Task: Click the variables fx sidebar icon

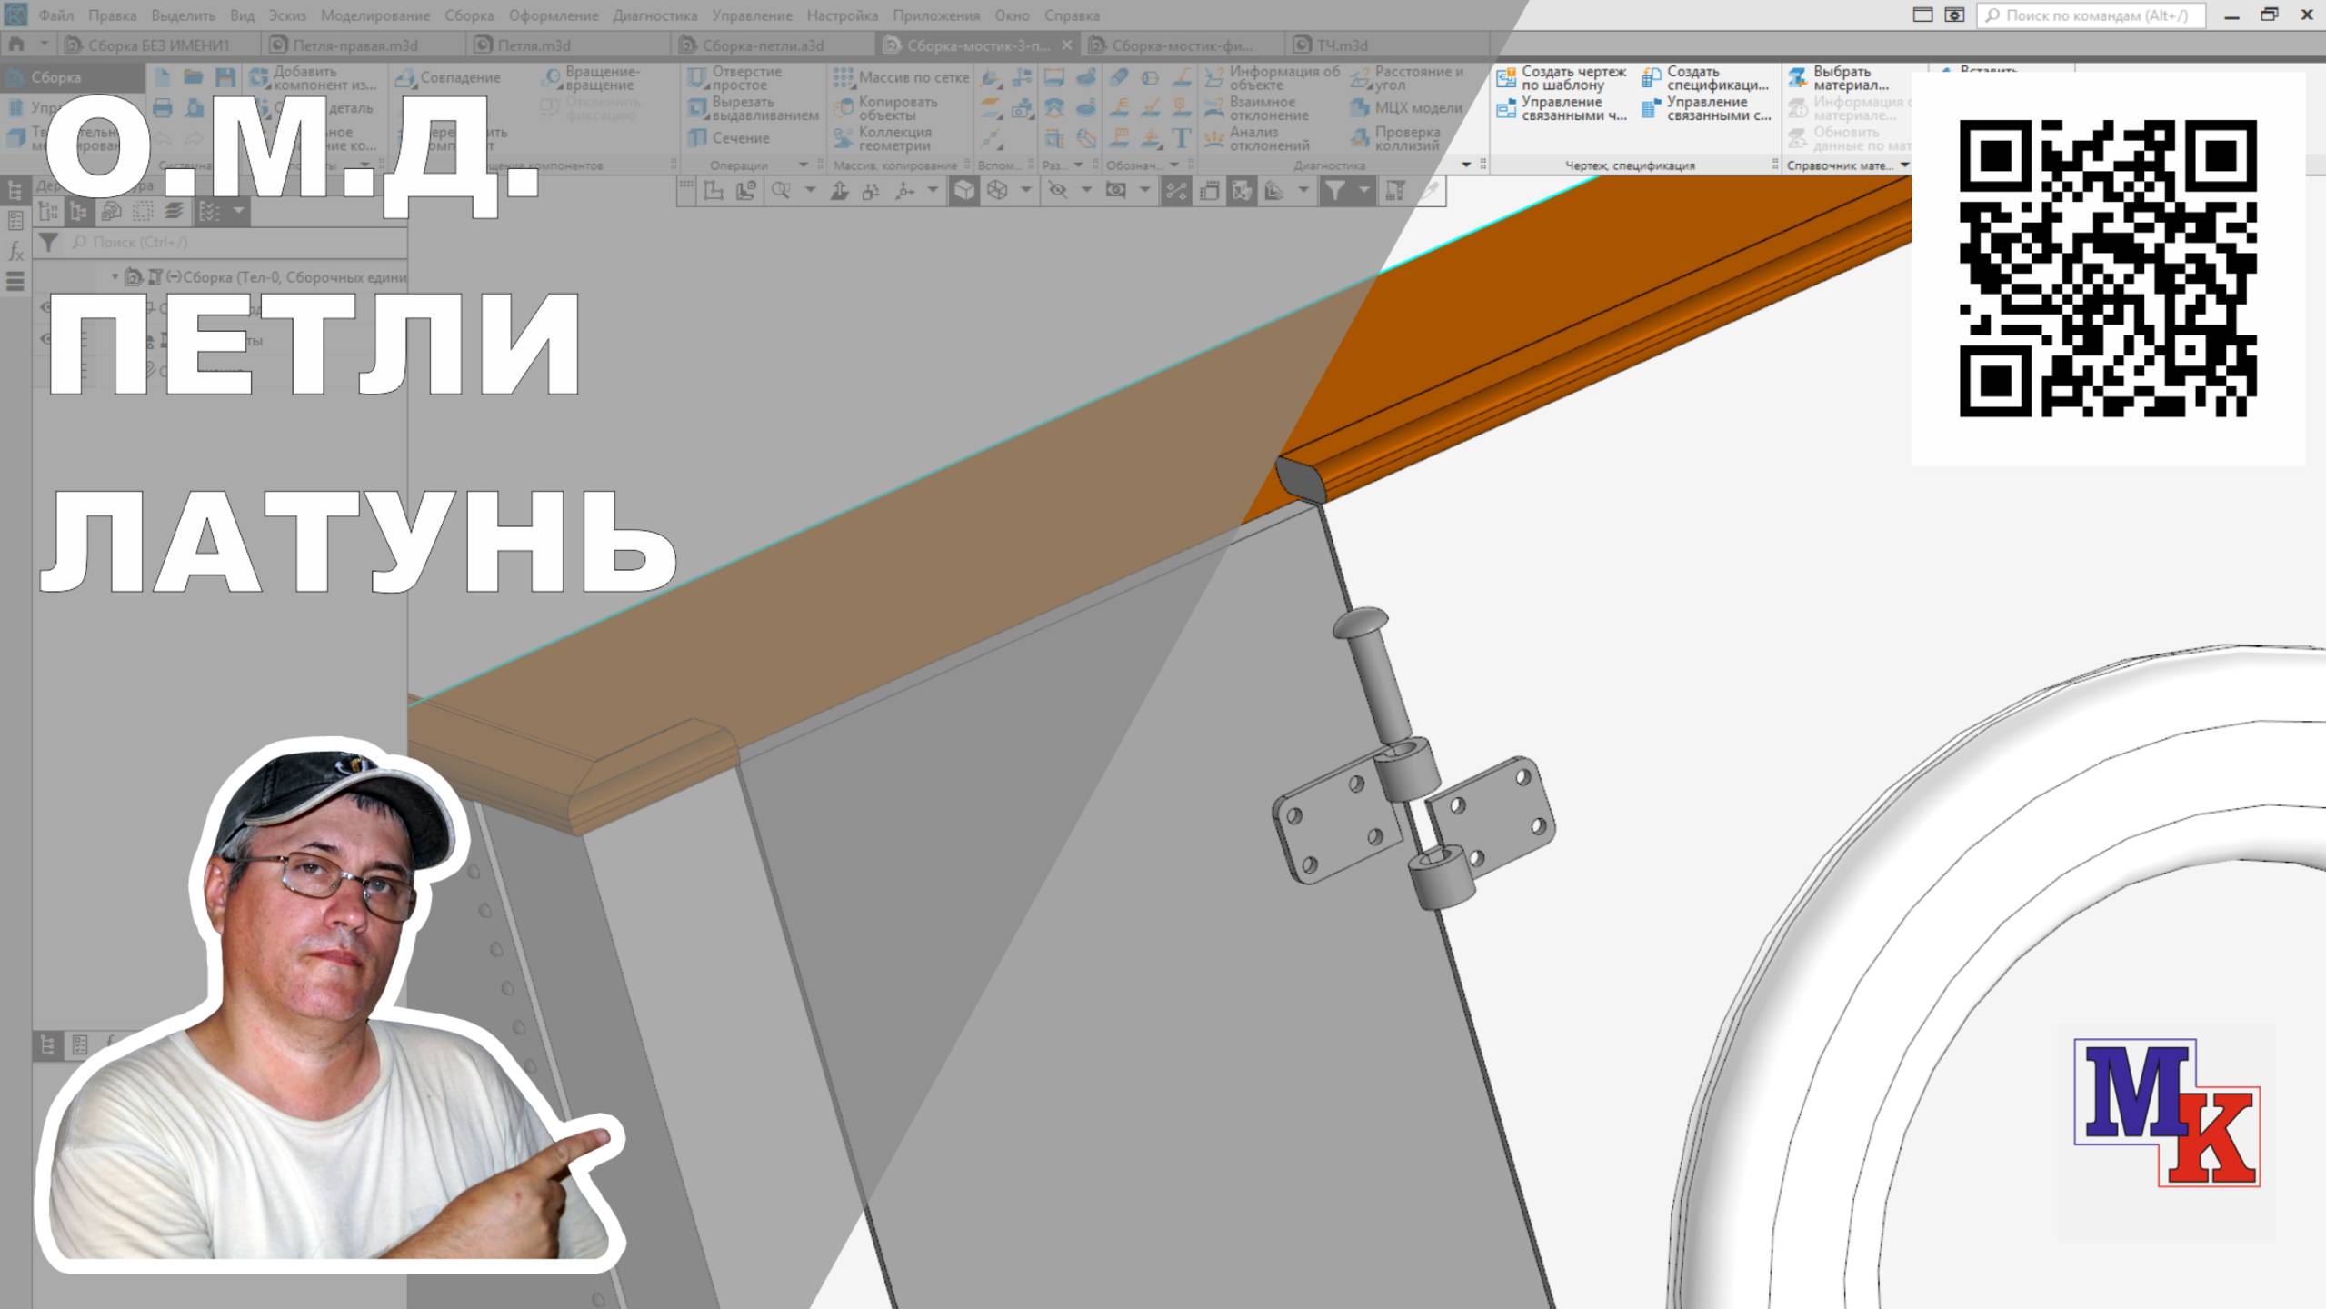Action: click(x=15, y=252)
